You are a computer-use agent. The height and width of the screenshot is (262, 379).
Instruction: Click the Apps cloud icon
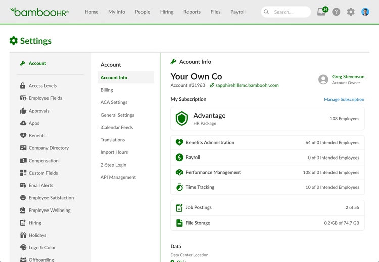[x=23, y=123]
